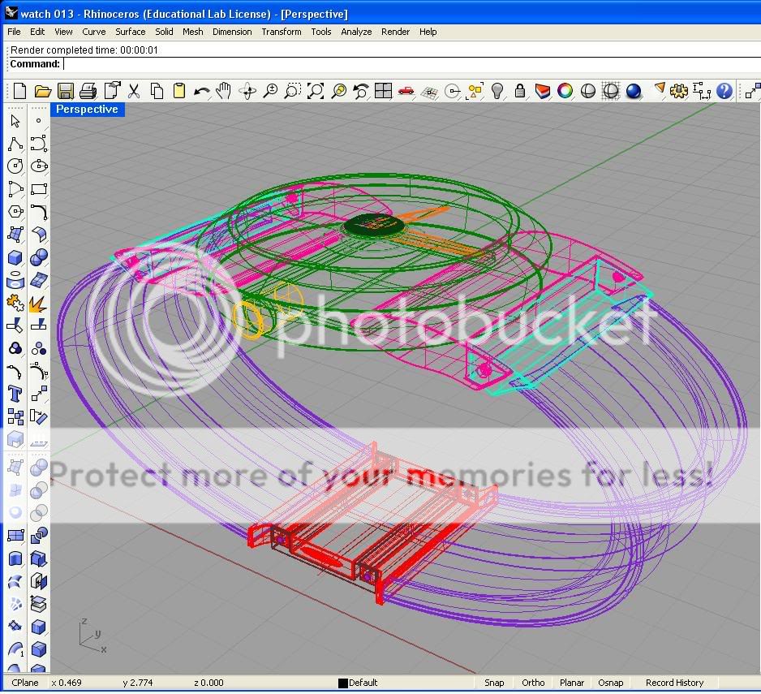Open the Analyze menu

(355, 32)
